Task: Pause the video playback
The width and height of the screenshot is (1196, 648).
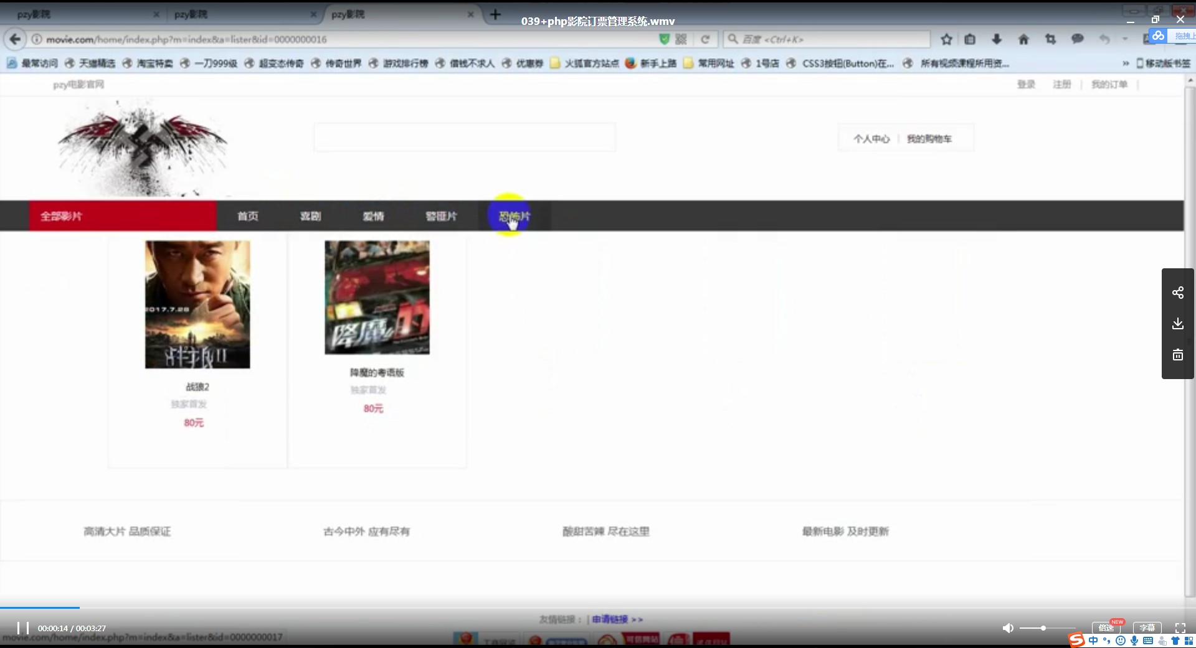Action: coord(23,628)
